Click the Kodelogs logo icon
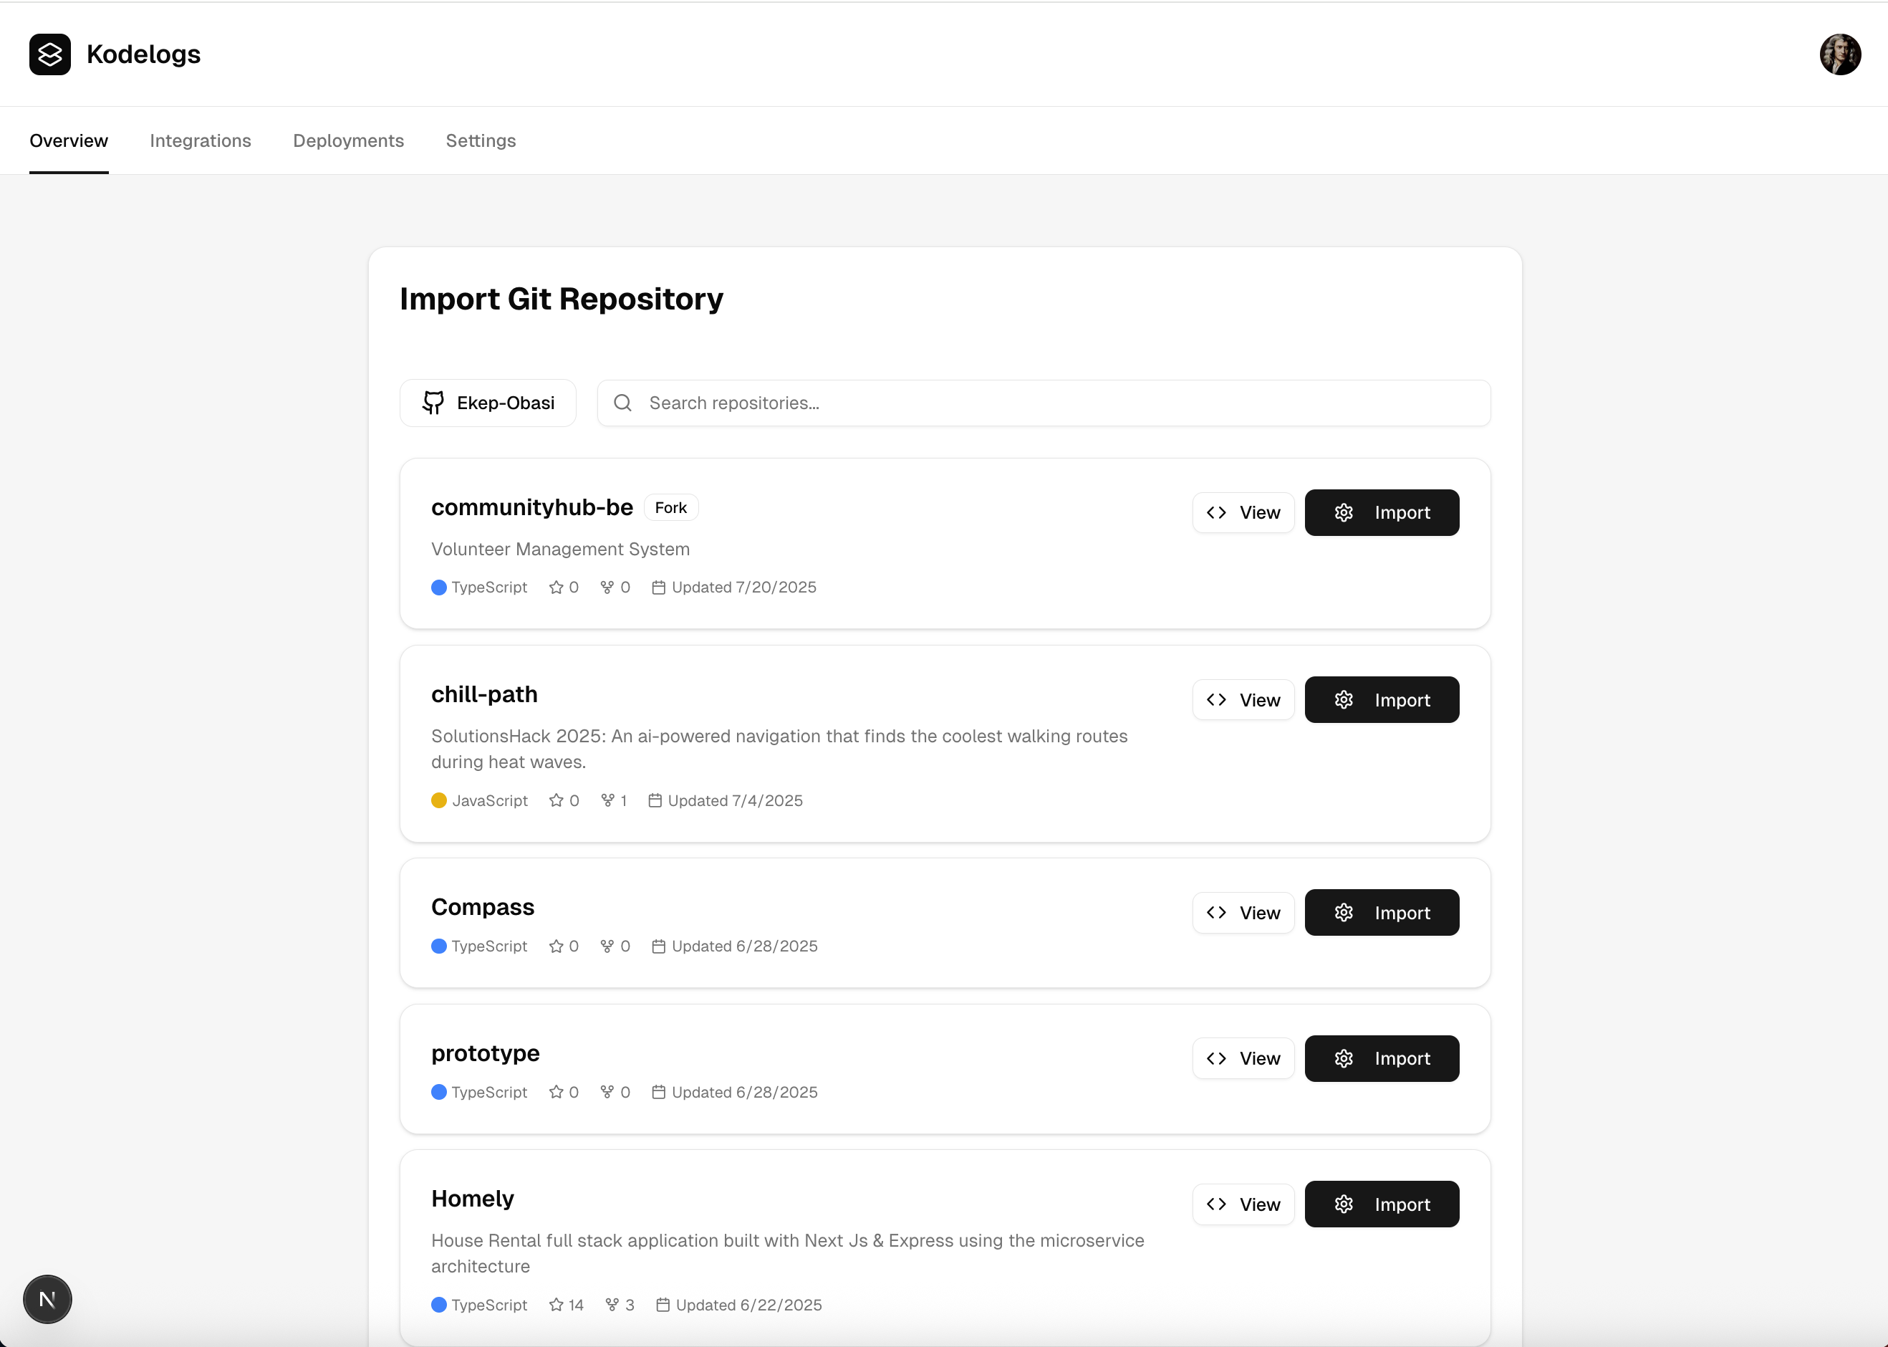This screenshot has height=1347, width=1888. click(x=49, y=54)
